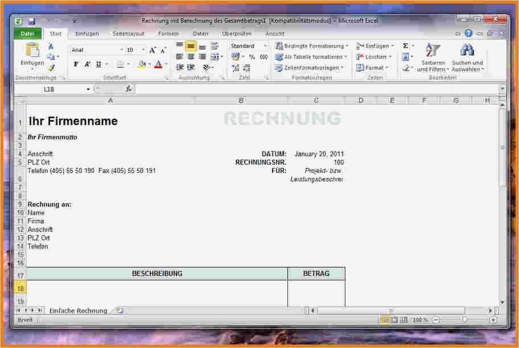Screen dimensions: 519x348
Task: Apply the currency format icon in Zahl group
Action: pyautogui.click(x=234, y=55)
